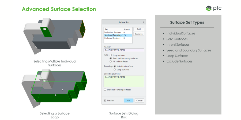Pick the All solid surfaces rule
The width and height of the screenshot is (241, 120).
(x=111, y=62)
